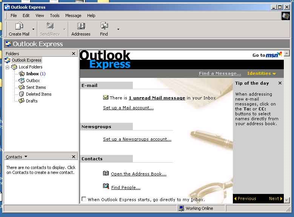The width and height of the screenshot is (294, 217).
Task: Close the Tip of the day panel
Action: [280, 83]
